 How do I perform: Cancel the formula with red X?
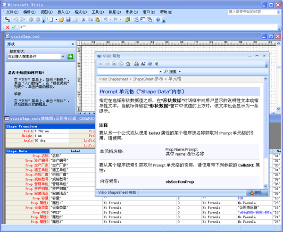pyautogui.click(x=8, y=27)
